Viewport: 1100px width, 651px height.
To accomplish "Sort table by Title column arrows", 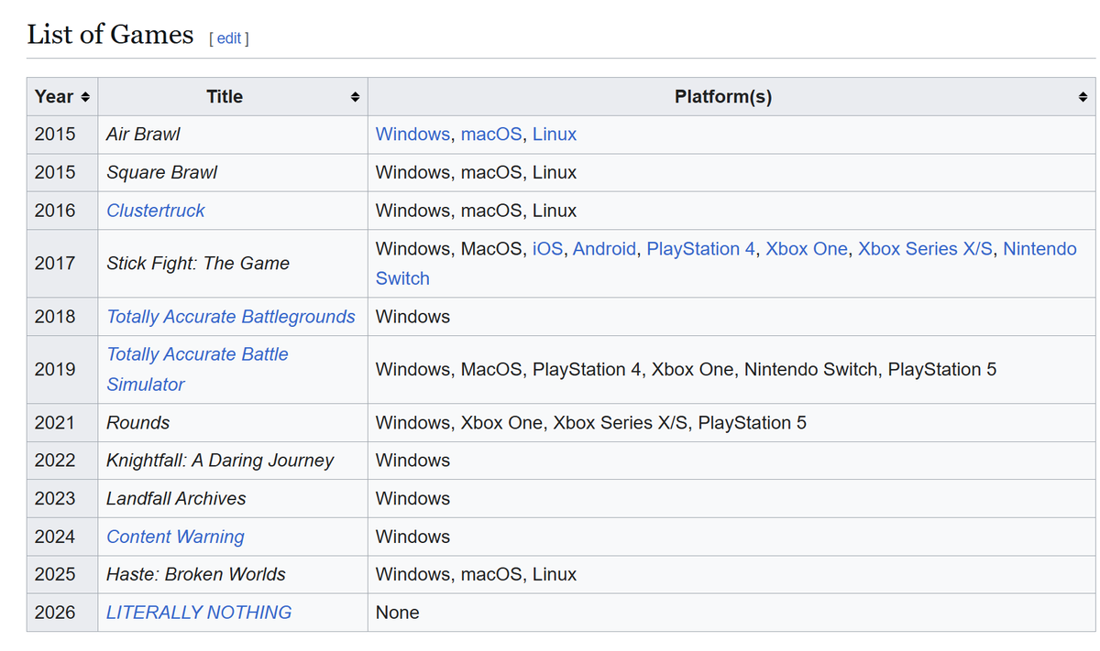I will pos(354,97).
